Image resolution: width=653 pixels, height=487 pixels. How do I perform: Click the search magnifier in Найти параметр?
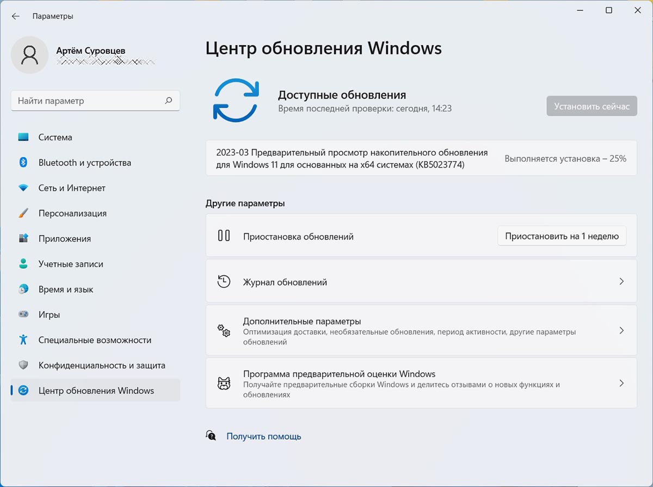(169, 101)
